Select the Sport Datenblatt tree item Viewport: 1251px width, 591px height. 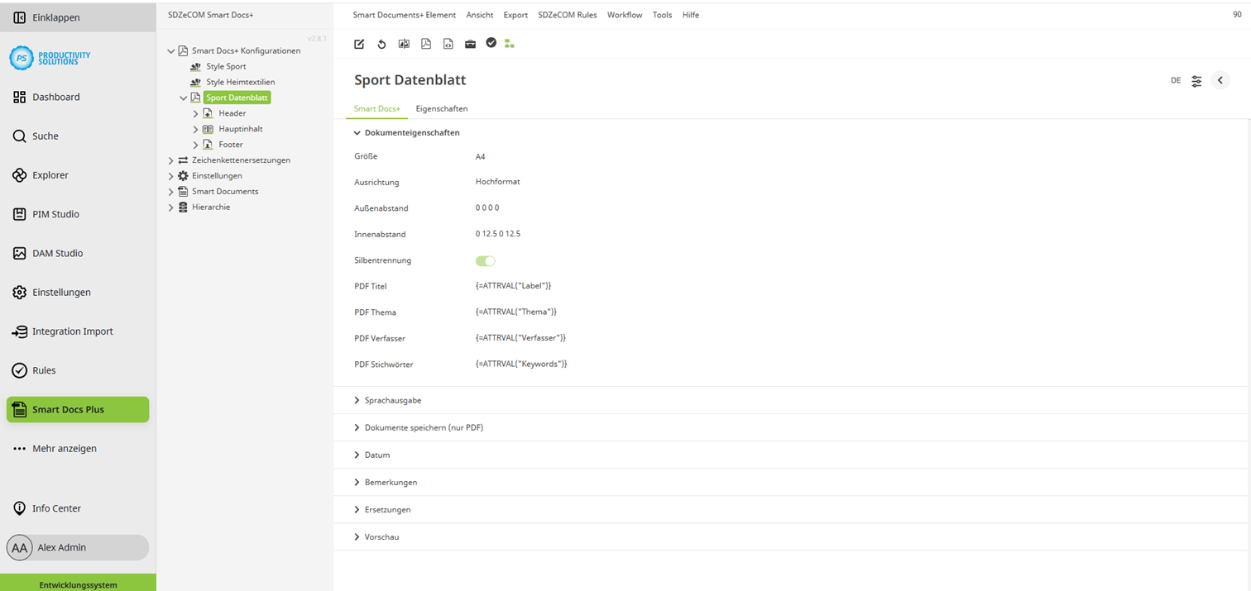pos(237,98)
